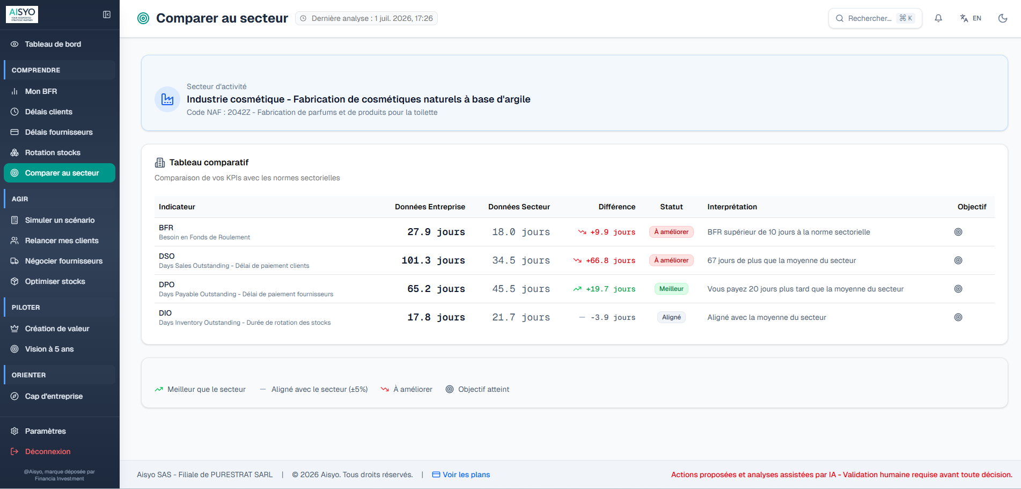The width and height of the screenshot is (1021, 489).
Task: Click the Objectif target icon on the DPO row
Action: [959, 289]
